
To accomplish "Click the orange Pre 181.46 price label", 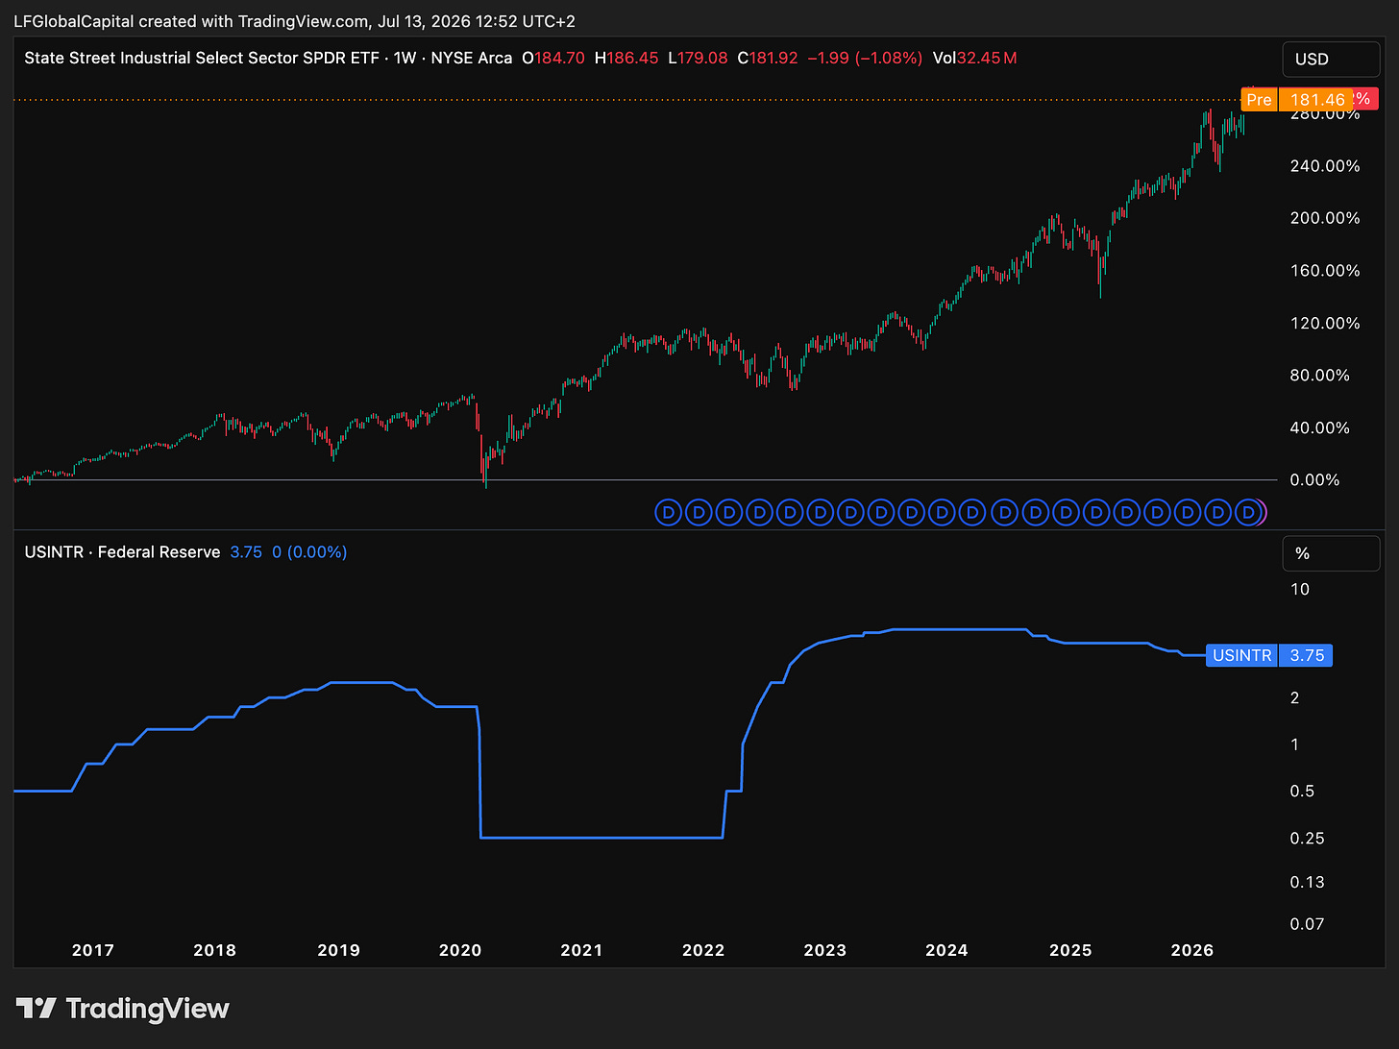I will (x=1296, y=99).
